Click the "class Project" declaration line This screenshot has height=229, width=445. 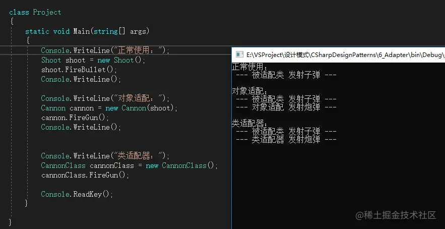(35, 12)
